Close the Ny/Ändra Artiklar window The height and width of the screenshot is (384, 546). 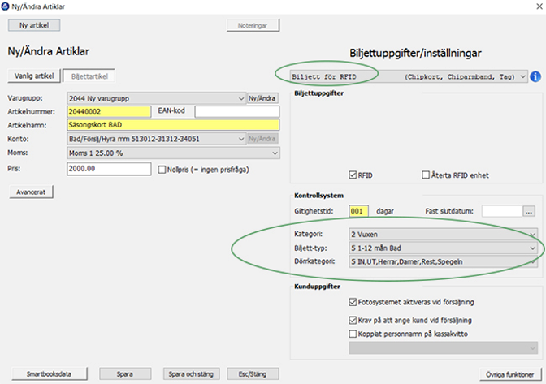[x=539, y=6]
